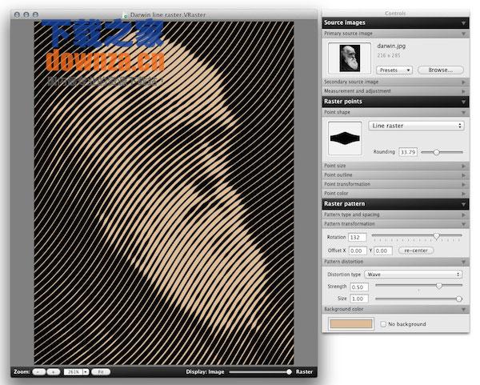480x385 pixels.
Task: Collapse the Raster pattern section
Action: click(463, 204)
